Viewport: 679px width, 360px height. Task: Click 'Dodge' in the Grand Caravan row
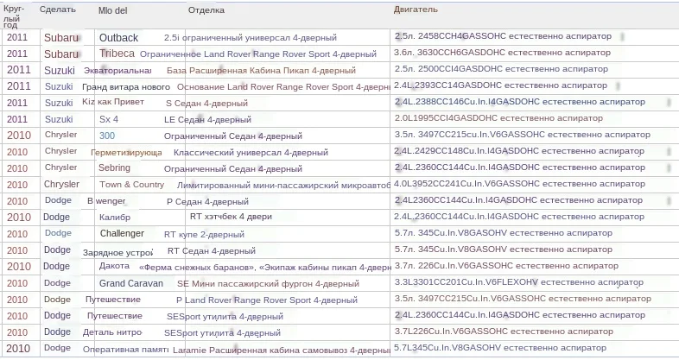(x=57, y=283)
